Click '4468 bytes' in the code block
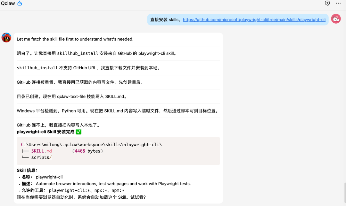 [87, 151]
